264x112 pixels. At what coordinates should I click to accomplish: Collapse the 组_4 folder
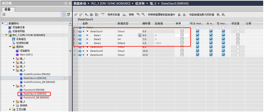click(x=14, y=70)
